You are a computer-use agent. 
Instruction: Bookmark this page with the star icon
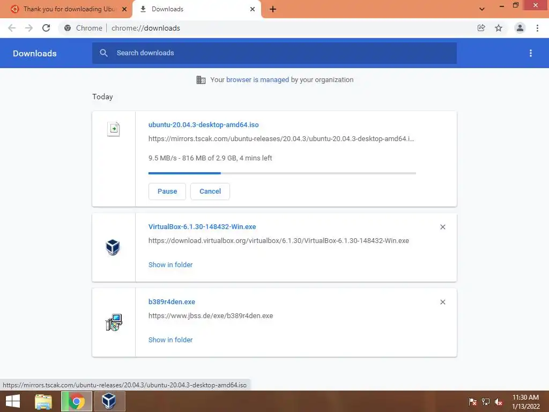pyautogui.click(x=499, y=28)
